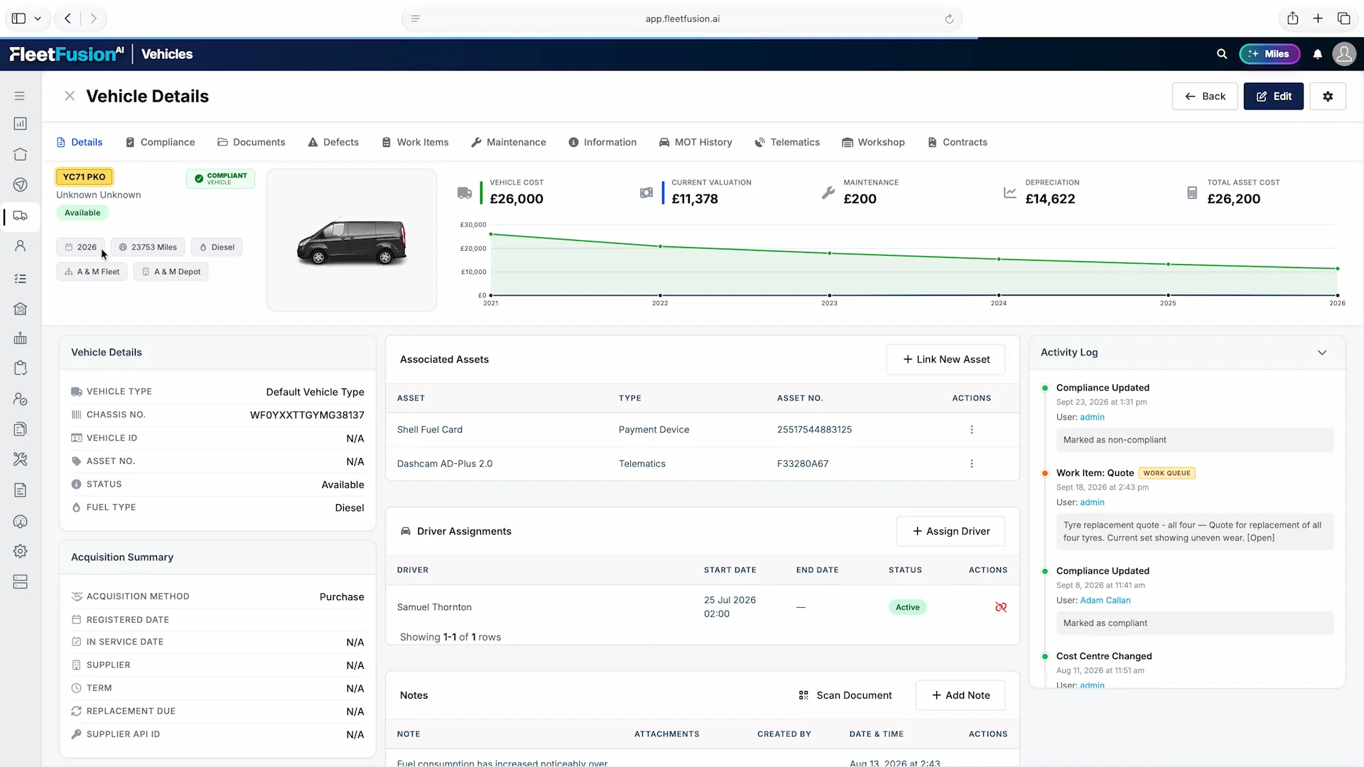Switch to Compliance tab

160,142
